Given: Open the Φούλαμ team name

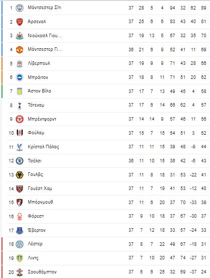Looking at the screenshot, I should click(36, 133).
